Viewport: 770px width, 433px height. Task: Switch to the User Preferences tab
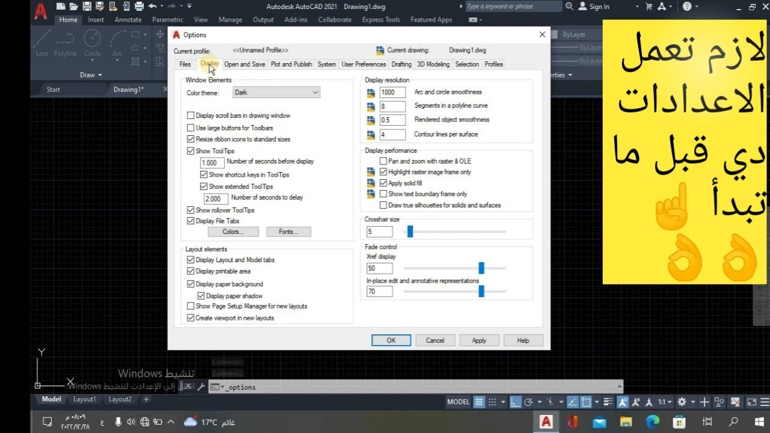(363, 64)
